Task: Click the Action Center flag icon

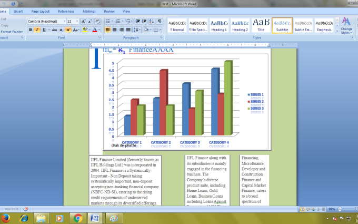Action: 342,218
